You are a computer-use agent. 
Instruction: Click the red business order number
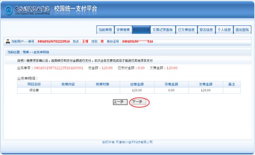tap(58, 68)
